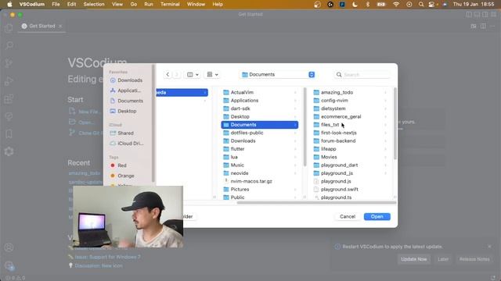Open the Accounts icon in activity bar
The height and width of the screenshot is (281, 501).
9,247
